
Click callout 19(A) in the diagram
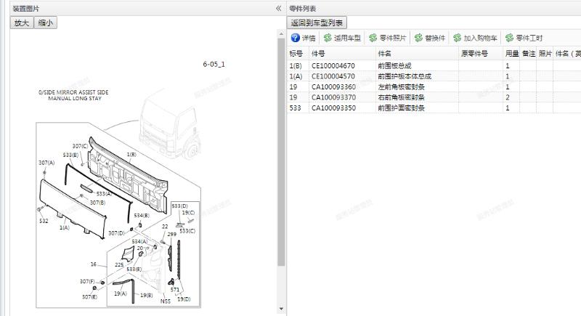point(121,293)
